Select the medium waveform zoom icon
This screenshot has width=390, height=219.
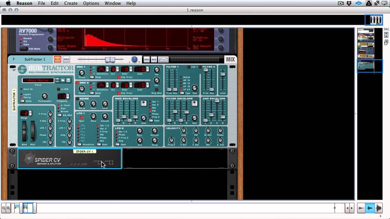(x=370, y=208)
